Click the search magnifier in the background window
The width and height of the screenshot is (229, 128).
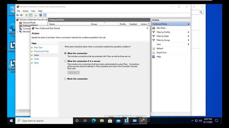pos(201,12)
